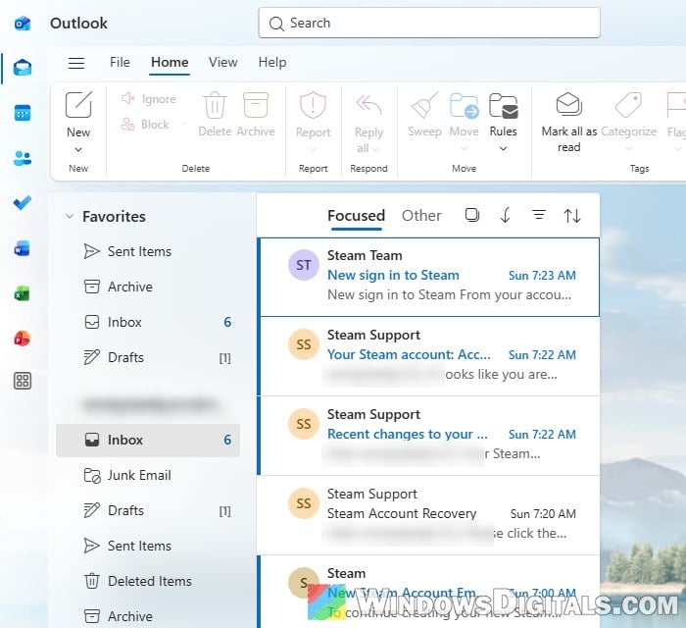Open Sent Items folder under the account

[149, 546]
